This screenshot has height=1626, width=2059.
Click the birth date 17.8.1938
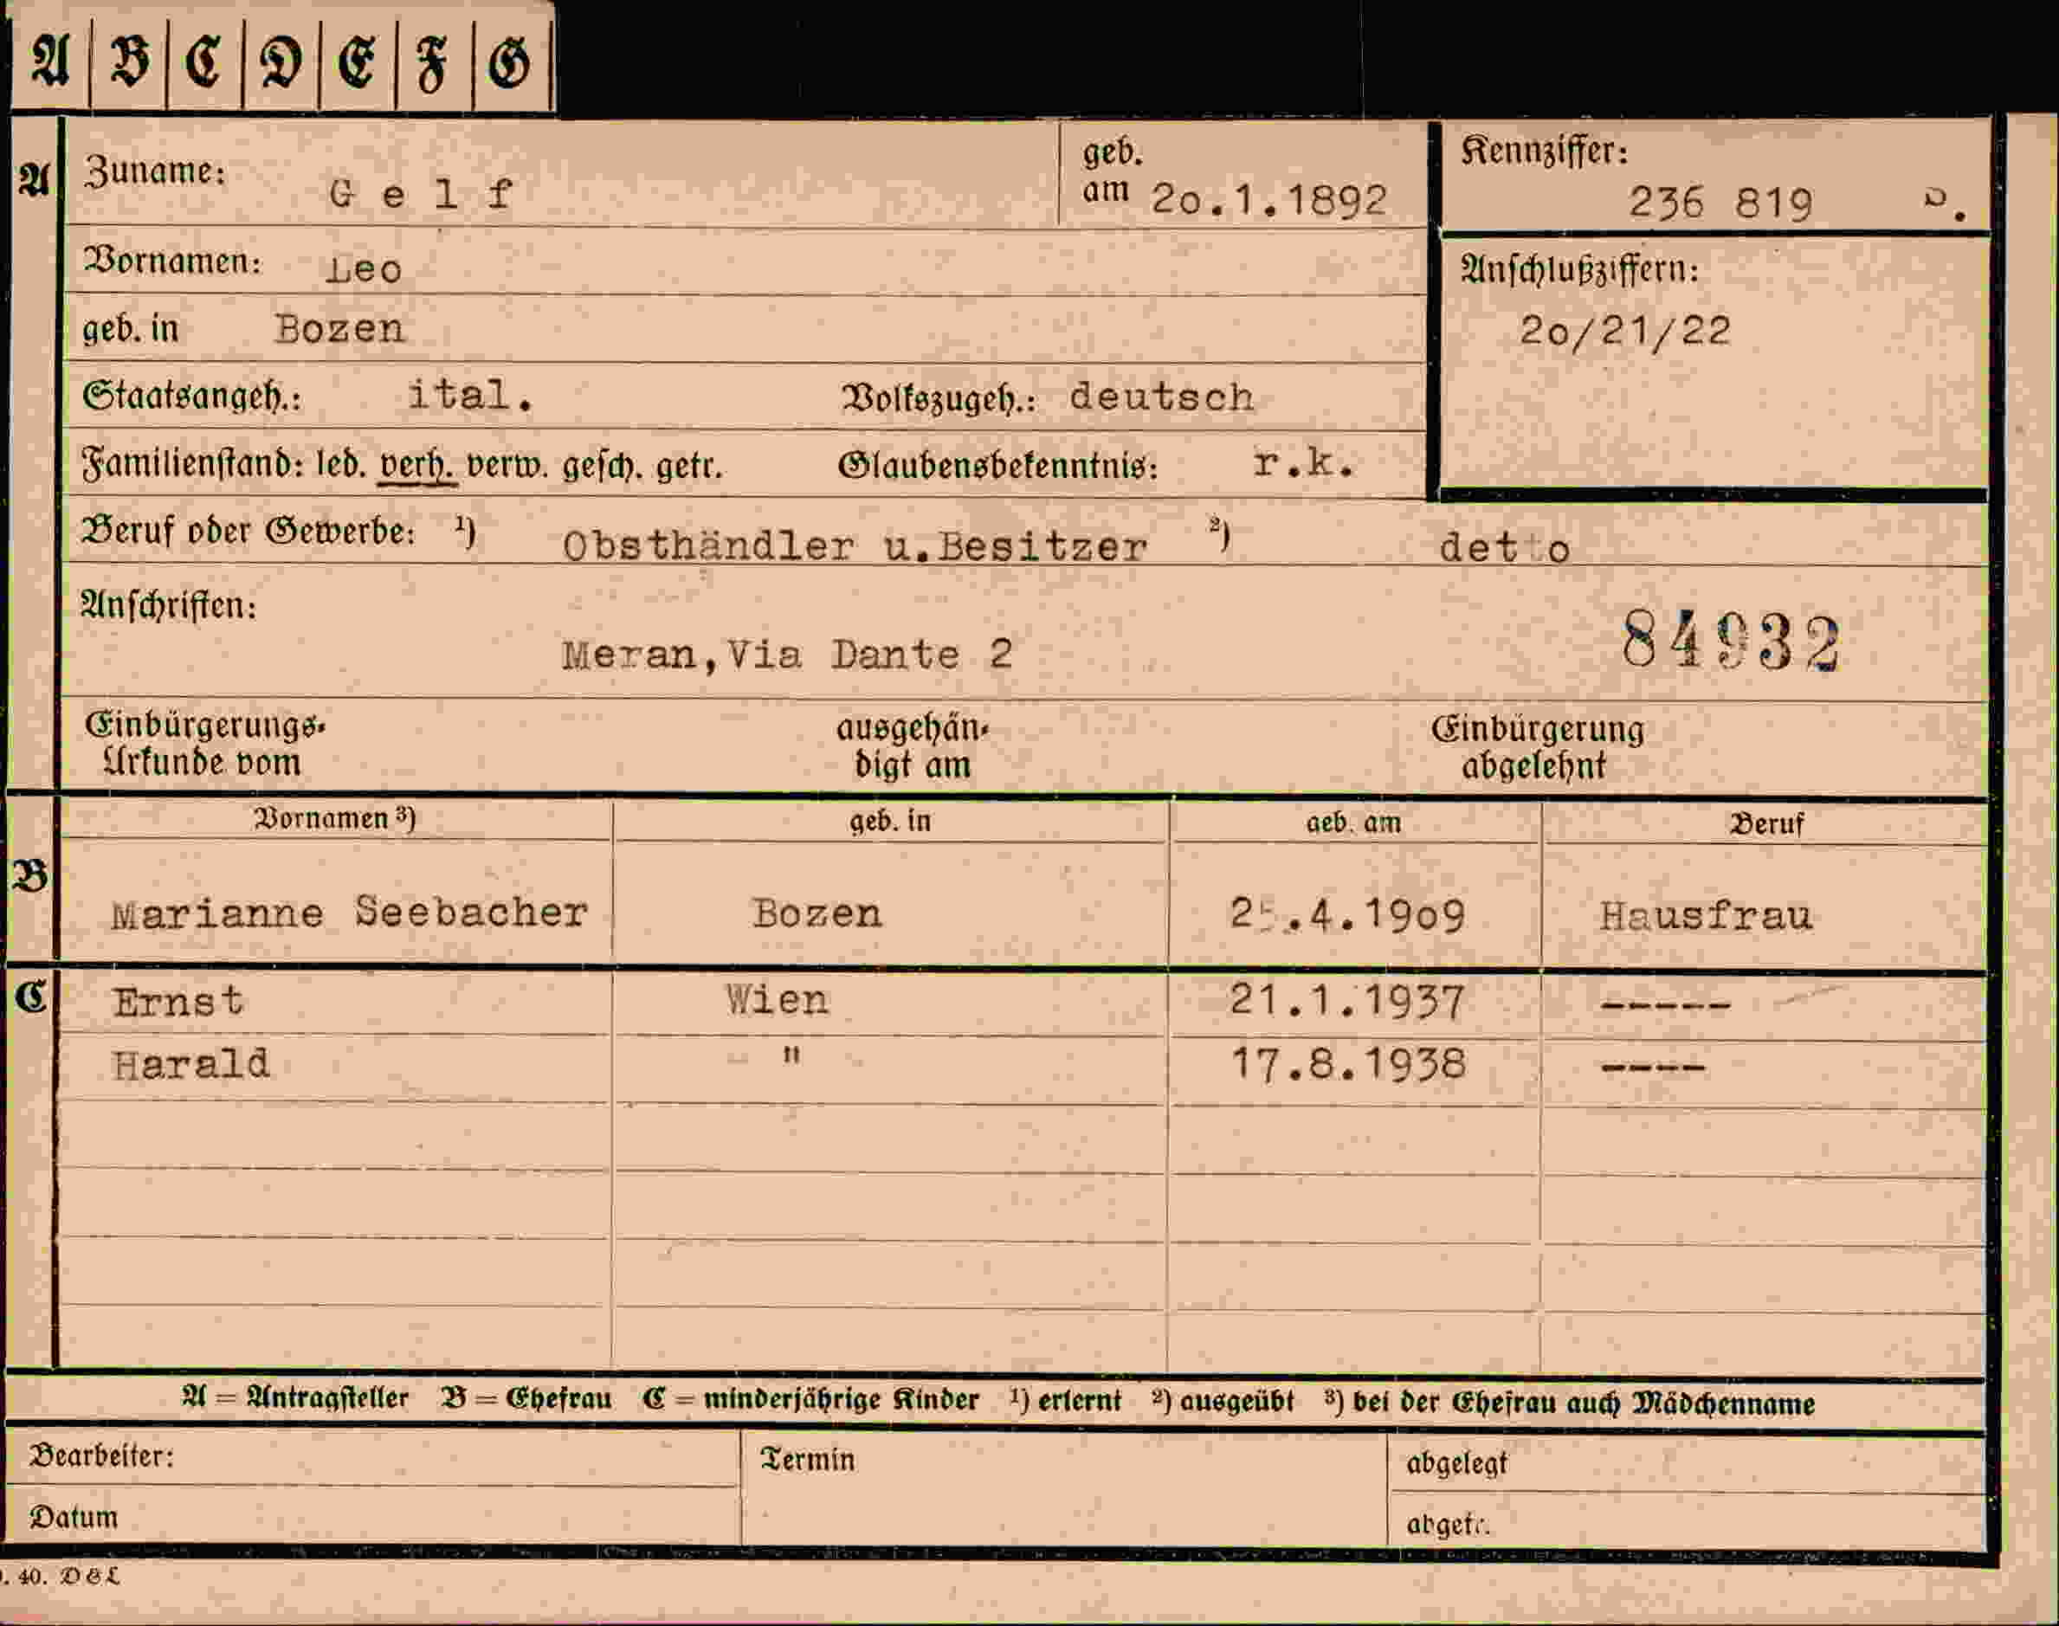coord(1349,1064)
